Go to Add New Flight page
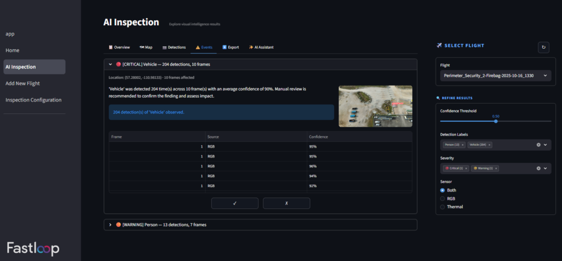This screenshot has width=562, height=261. (23, 83)
